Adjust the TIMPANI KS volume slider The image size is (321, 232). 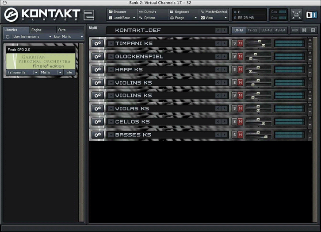(x=259, y=41)
